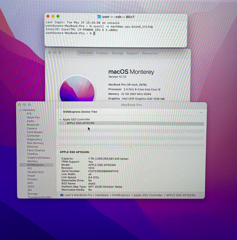
Task: Click the Memory 32 GB 2667 MHz DDR4 line
Action: 130,94
